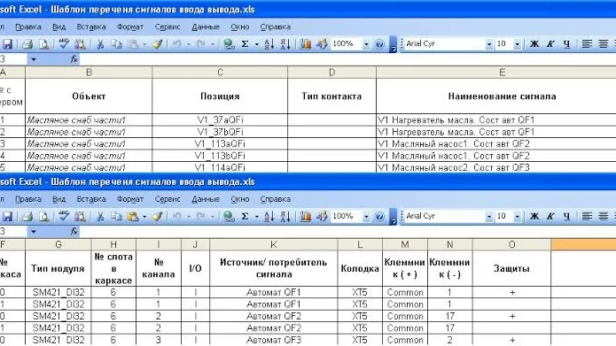Screen dimensions: 616x346
Task: Open Формат menu in upper window
Action: 130,27
